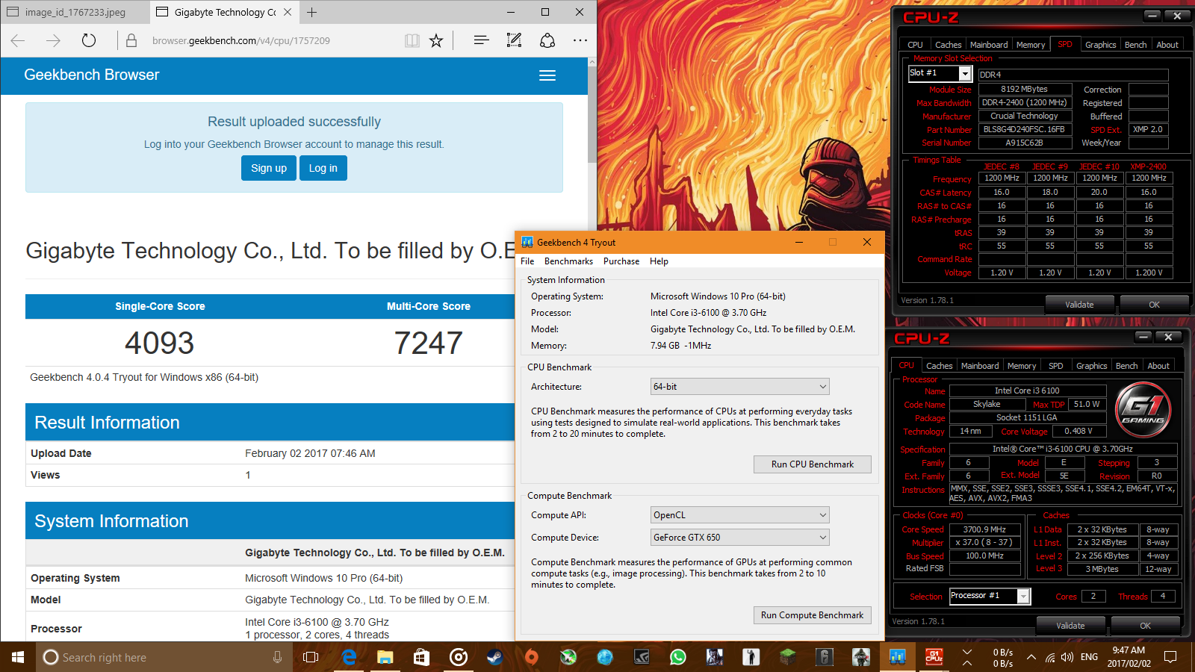
Task: Open Help menu in Geekbench 4
Action: pyautogui.click(x=659, y=261)
